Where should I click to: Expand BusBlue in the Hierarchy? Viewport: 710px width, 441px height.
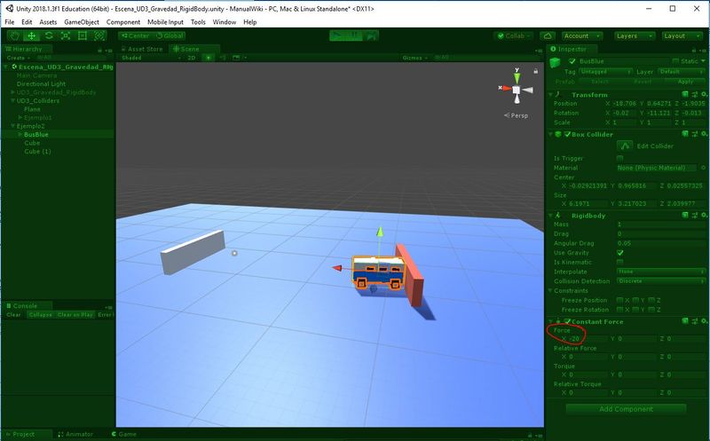click(x=20, y=135)
